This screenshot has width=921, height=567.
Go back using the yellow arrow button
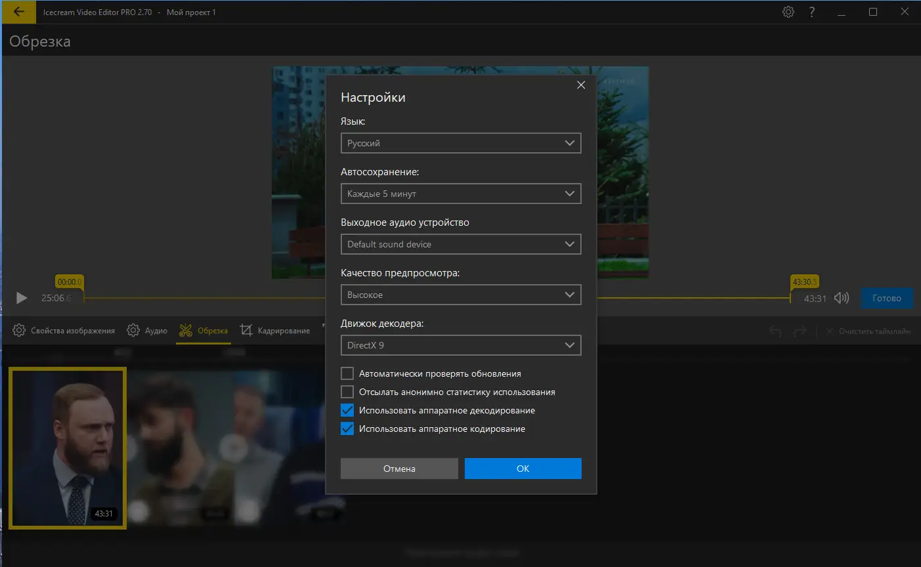tap(19, 12)
